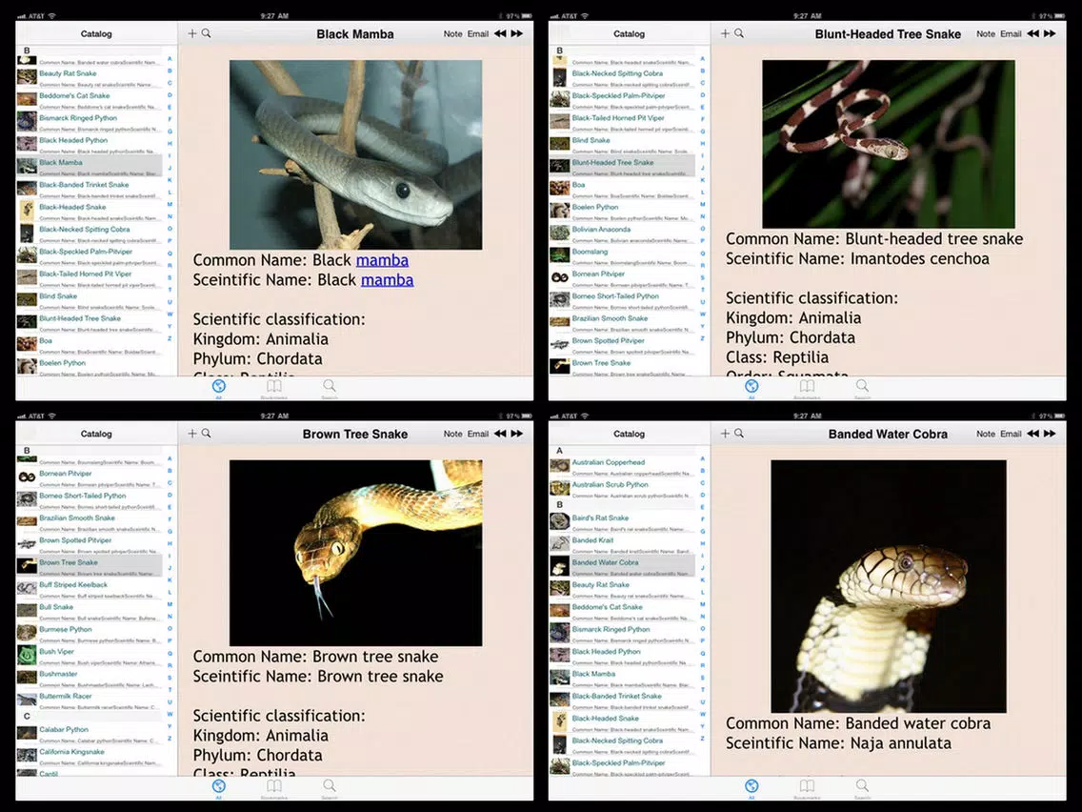Tap Note button in Banded Water Cobra screen
This screenshot has height=812, width=1082.
tap(986, 435)
